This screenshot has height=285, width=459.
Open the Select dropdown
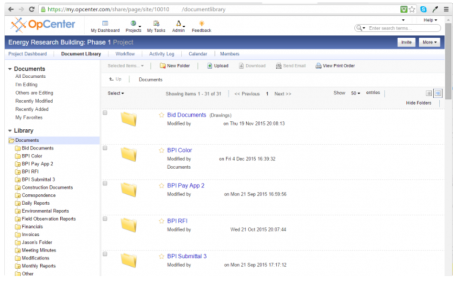[116, 94]
